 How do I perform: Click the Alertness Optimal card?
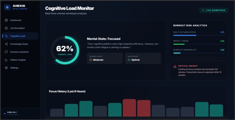click(x=143, y=58)
